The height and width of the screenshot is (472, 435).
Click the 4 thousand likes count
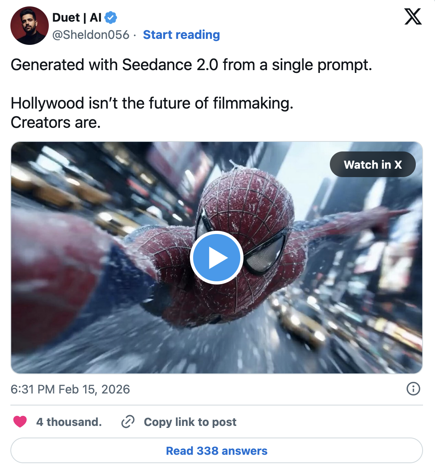point(69,422)
